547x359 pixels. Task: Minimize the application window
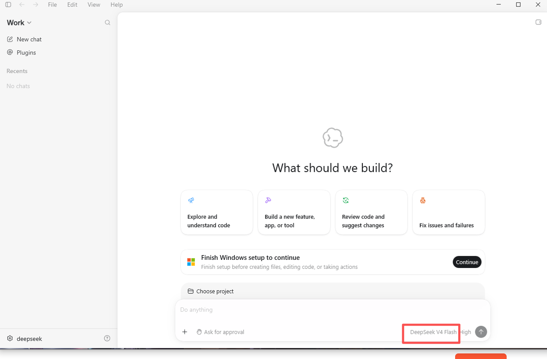(498, 5)
